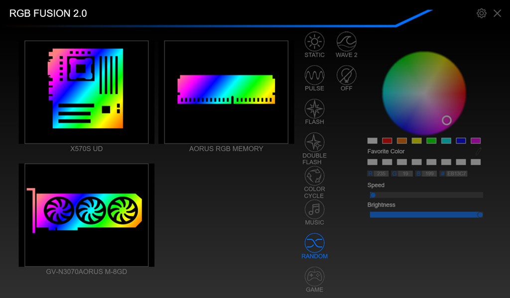Viewport: 510px width, 298px height.
Task: Pick the green preset color swatch
Action: [x=431, y=141]
